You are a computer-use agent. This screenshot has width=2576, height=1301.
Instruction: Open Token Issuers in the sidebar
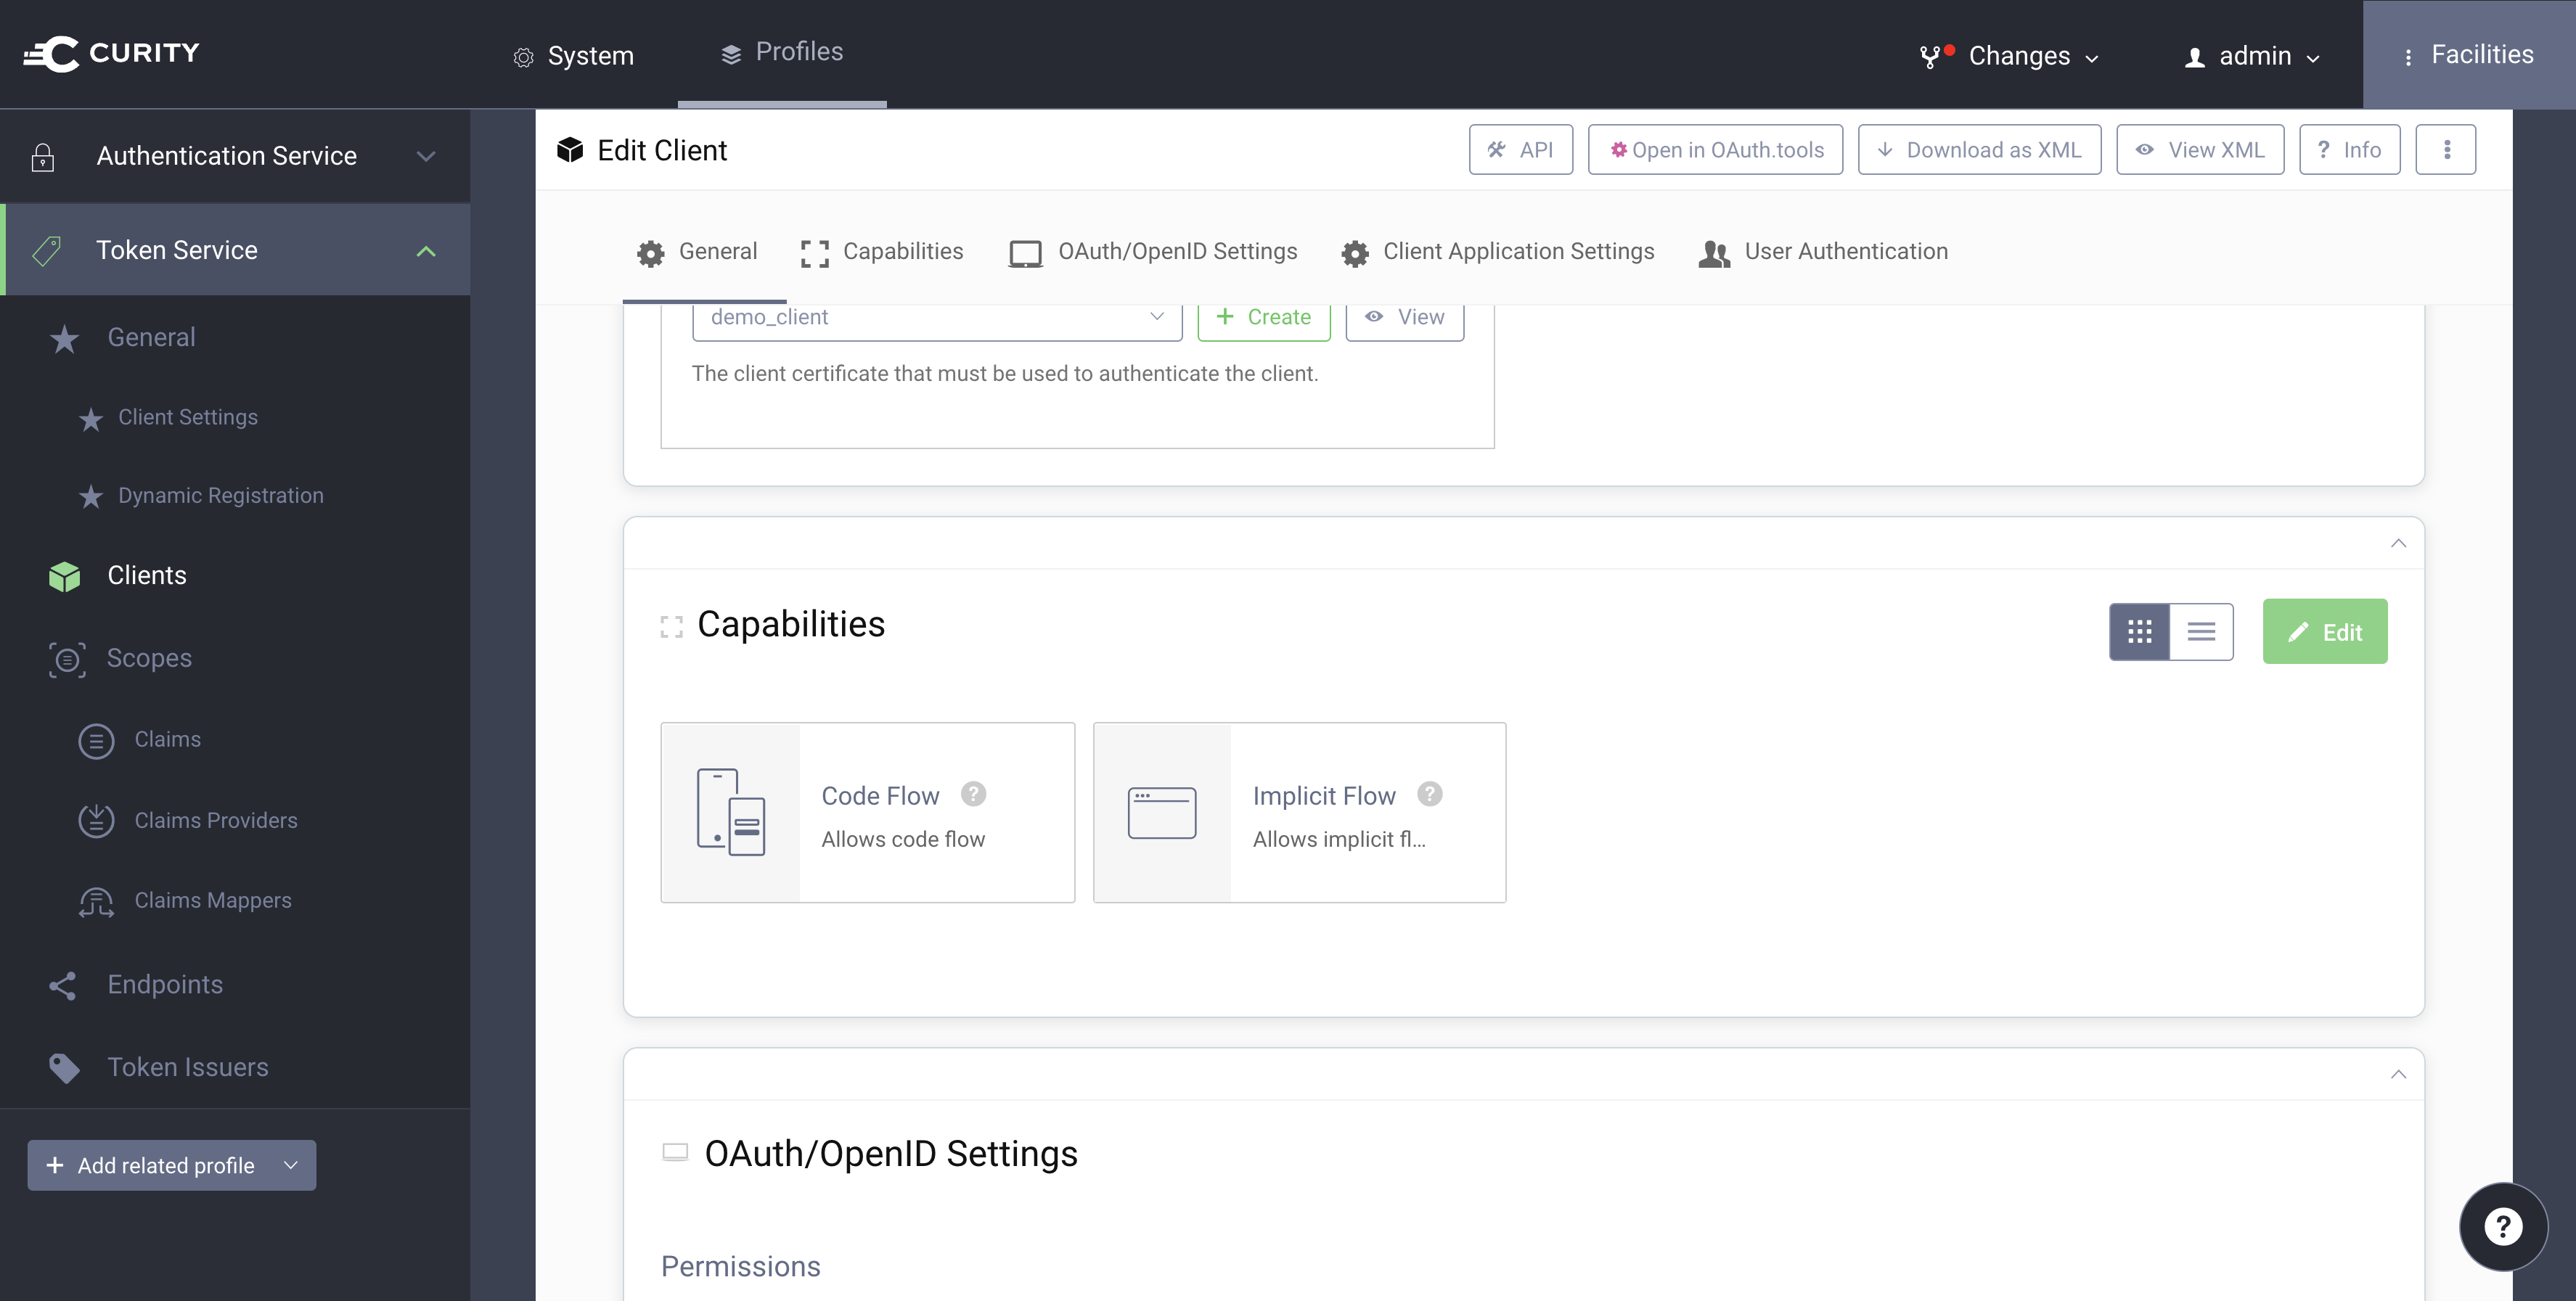187,1067
